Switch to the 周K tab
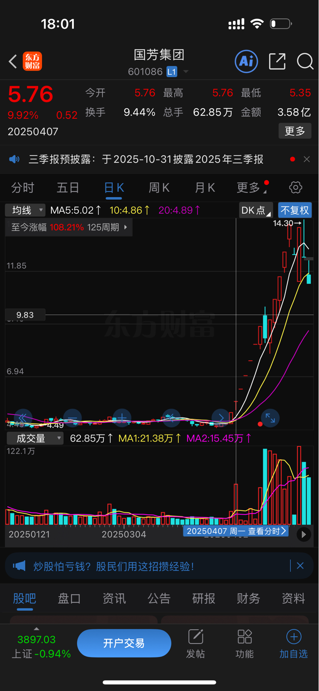The height and width of the screenshot is (691, 319). tap(159, 188)
